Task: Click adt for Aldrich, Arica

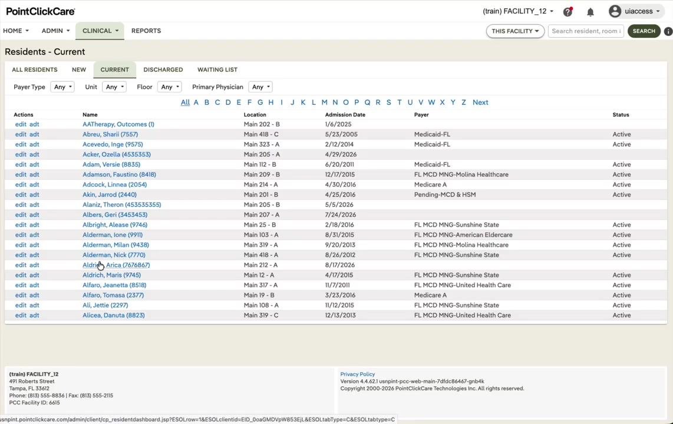Action: click(x=34, y=265)
